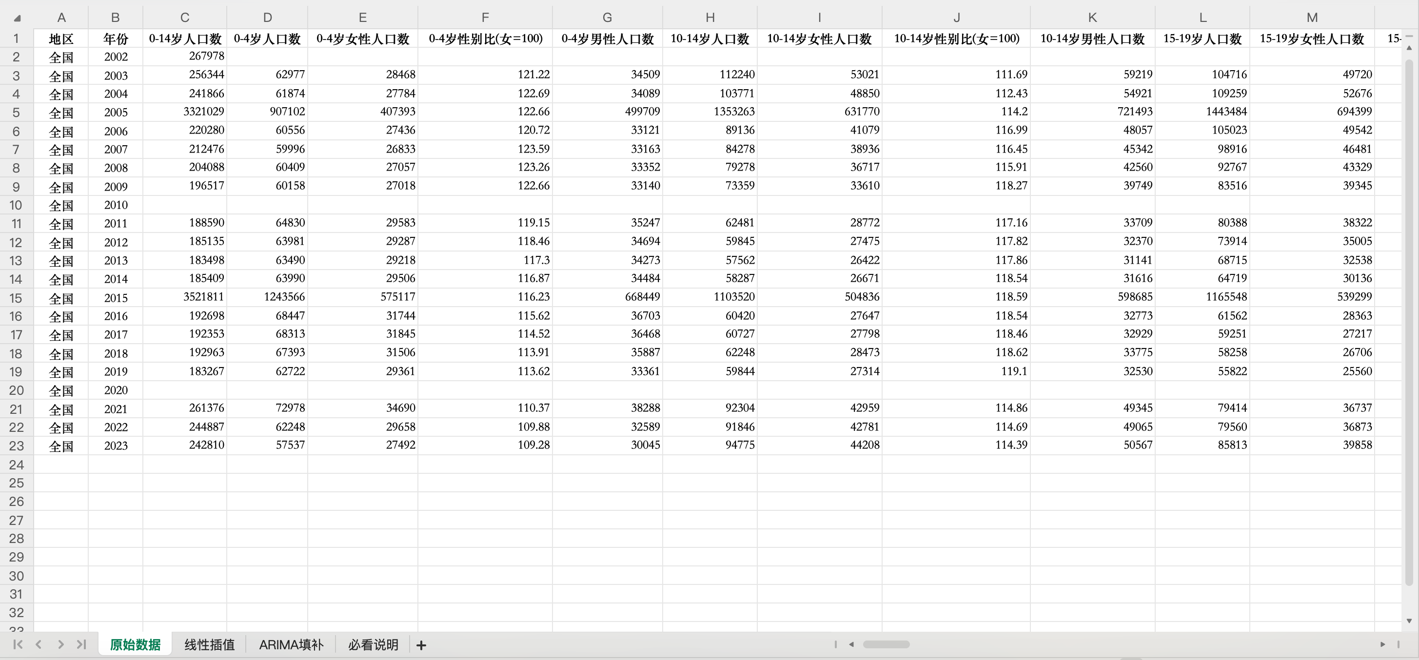Screen dimensions: 1419x660
Task: Select the 原始数据 sheet tab
Action: pos(135,644)
